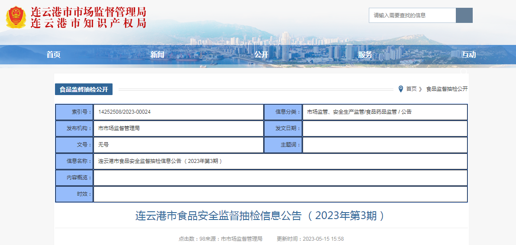
Task: Focus the site search input field
Action: click(x=413, y=16)
